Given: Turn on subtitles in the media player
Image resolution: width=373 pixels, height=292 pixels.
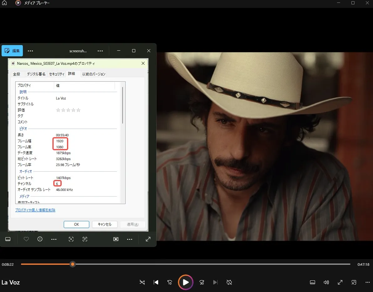Looking at the screenshot, I should point(312,282).
